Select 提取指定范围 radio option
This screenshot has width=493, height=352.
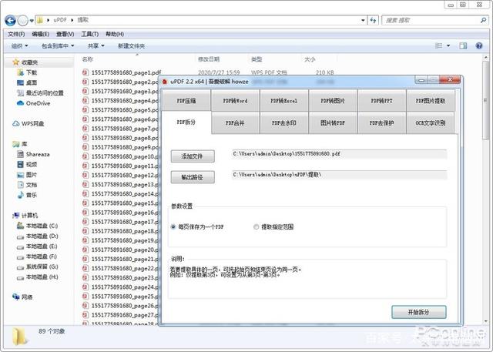[273, 226]
